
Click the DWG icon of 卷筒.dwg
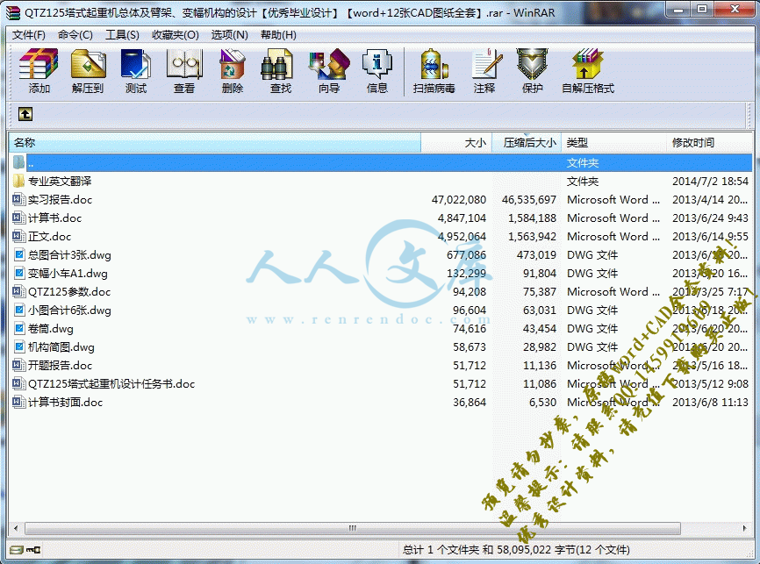[19, 328]
